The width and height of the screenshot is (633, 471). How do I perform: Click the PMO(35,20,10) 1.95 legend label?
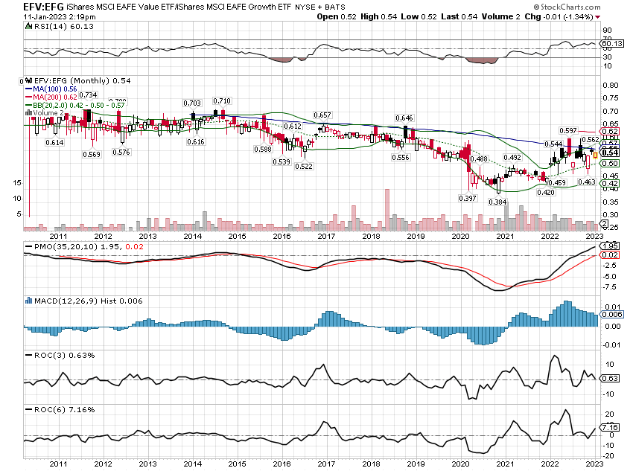point(77,246)
